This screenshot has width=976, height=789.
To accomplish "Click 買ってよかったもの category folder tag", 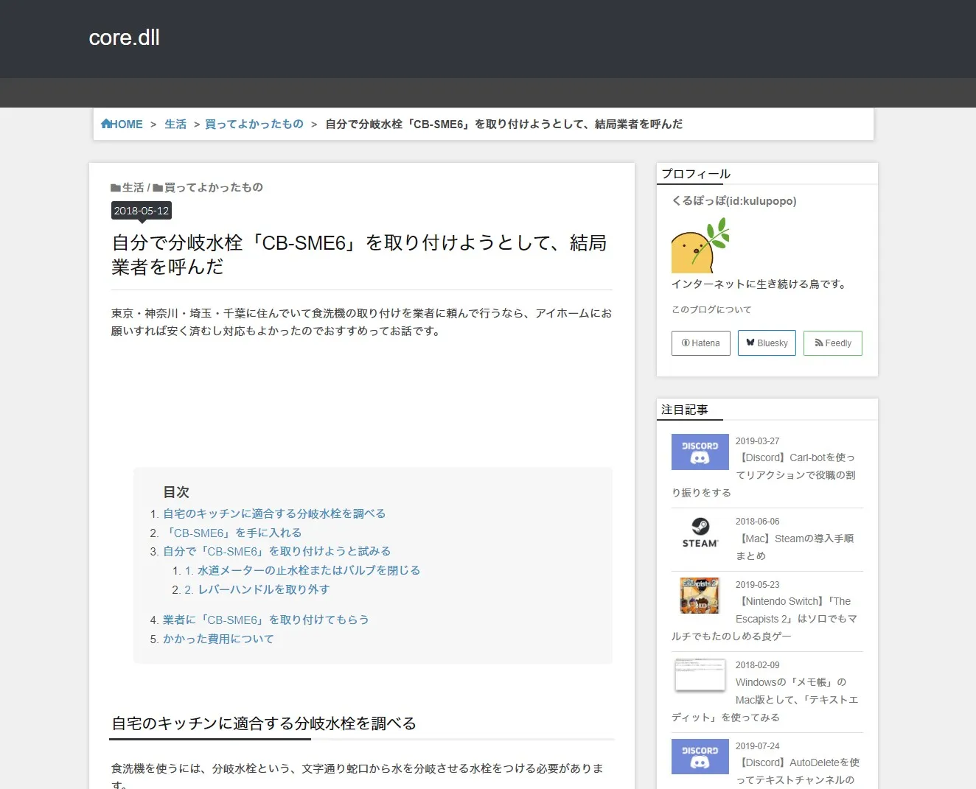I will [x=208, y=188].
